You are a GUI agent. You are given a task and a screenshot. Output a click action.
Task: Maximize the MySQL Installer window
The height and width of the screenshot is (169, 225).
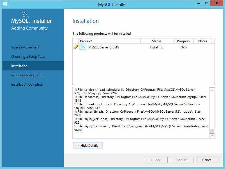click(207, 3)
